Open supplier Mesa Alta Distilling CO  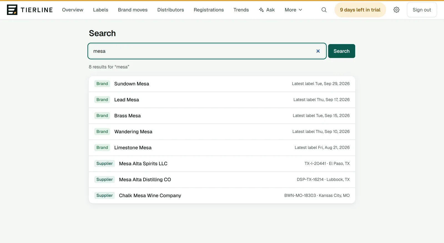[222, 180]
